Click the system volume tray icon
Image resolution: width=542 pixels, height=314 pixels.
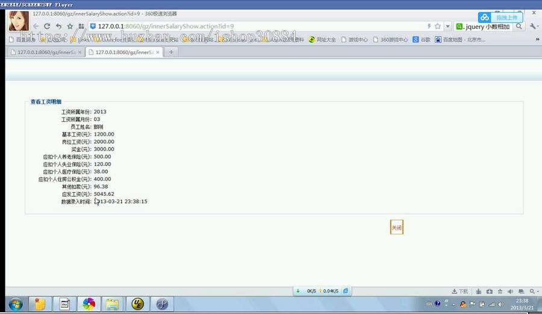click(x=500, y=304)
